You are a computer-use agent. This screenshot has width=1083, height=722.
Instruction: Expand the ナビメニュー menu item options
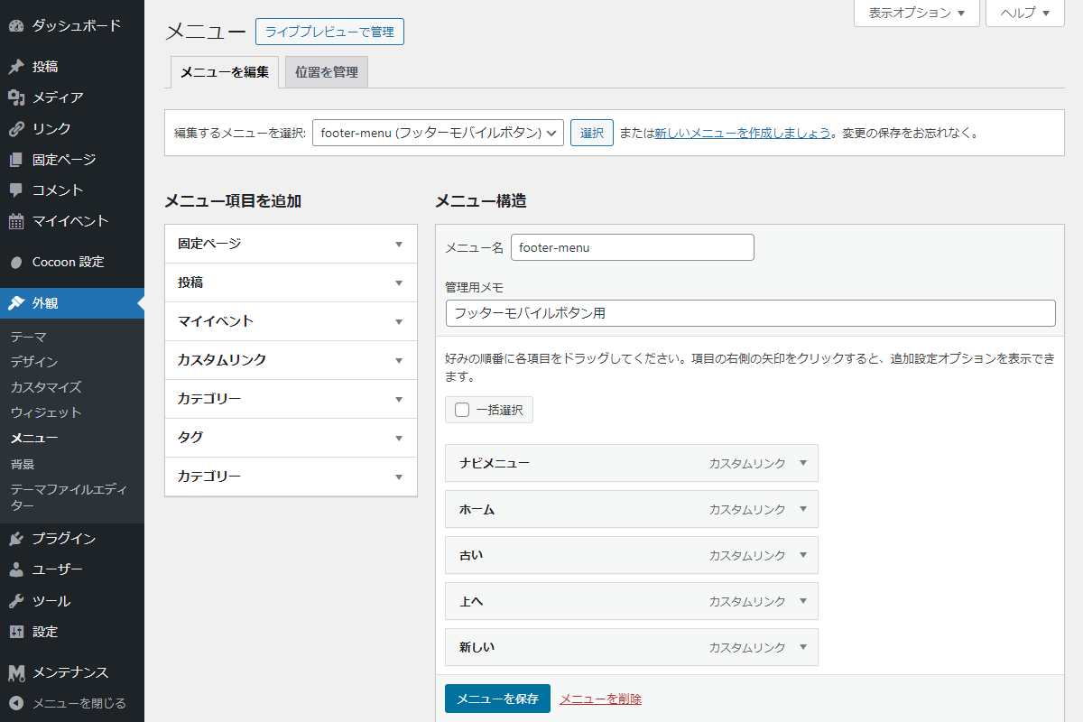tap(803, 463)
